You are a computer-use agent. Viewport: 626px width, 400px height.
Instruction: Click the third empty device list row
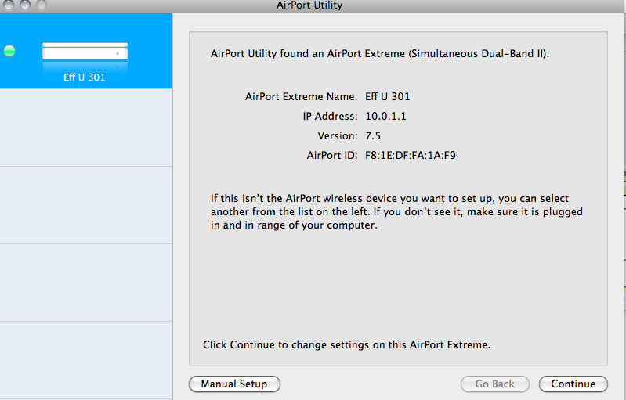coord(86,283)
